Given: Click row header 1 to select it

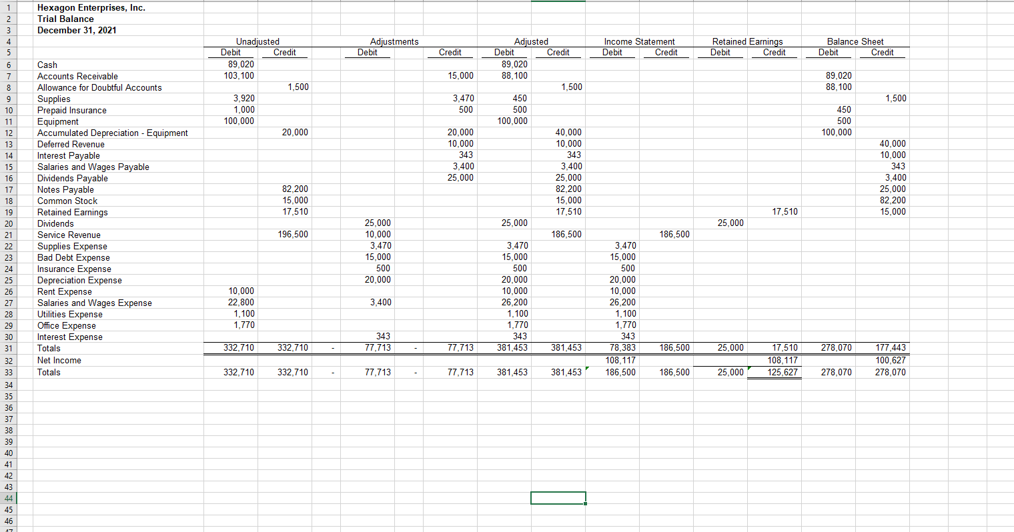Looking at the screenshot, I should tap(9, 7).
